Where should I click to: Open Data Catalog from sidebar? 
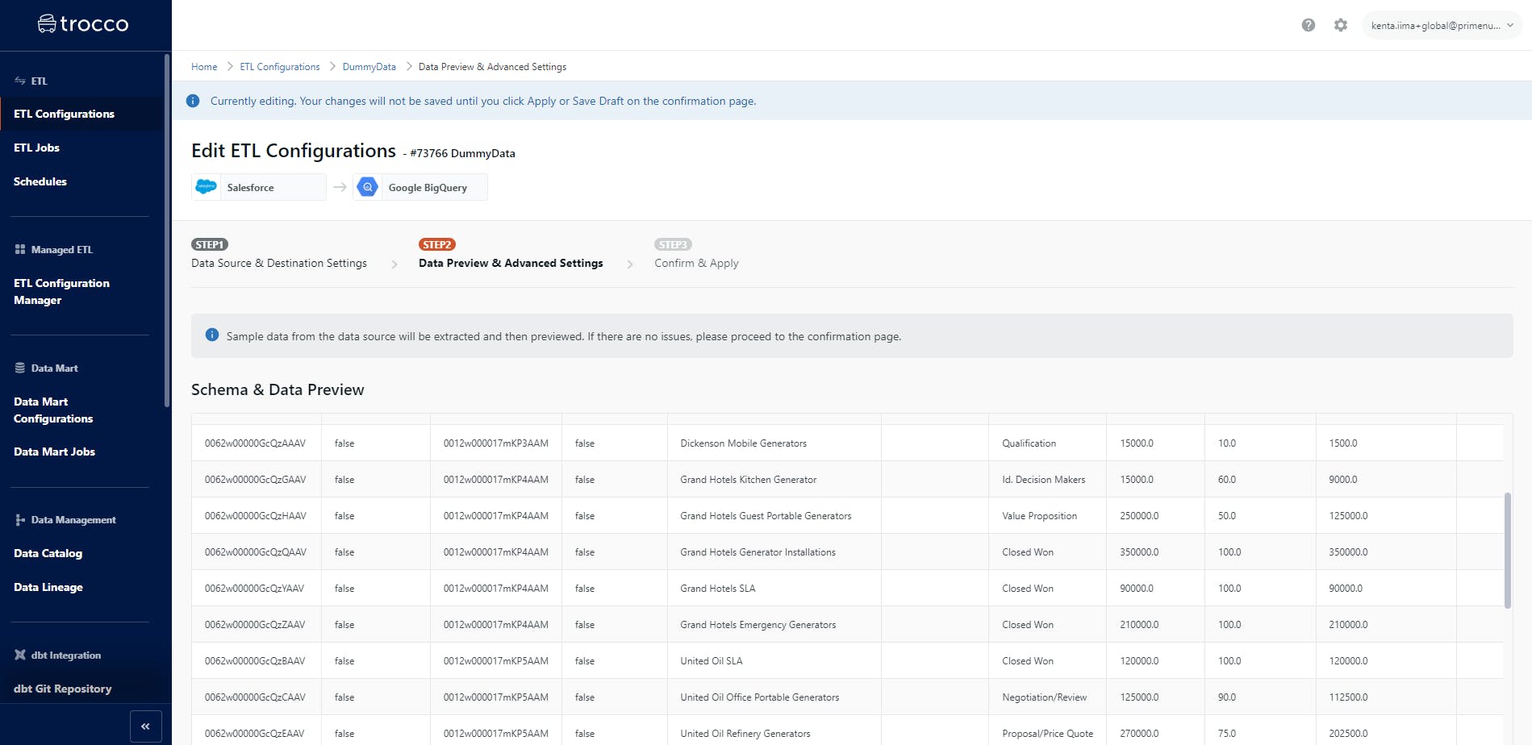pyautogui.click(x=48, y=553)
